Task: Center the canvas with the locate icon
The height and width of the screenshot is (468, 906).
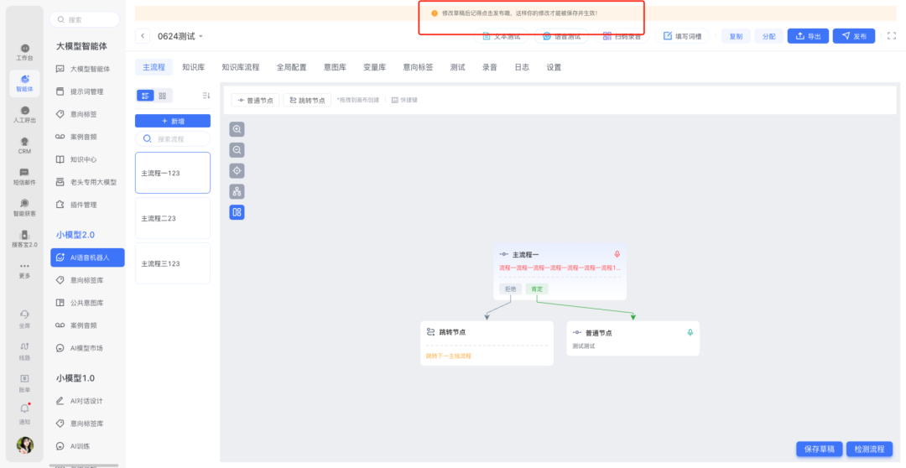Action: (x=237, y=171)
